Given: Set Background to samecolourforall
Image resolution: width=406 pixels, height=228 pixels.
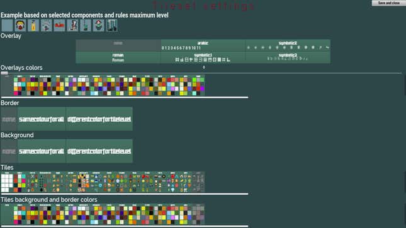Looking at the screenshot, I should tap(42, 151).
